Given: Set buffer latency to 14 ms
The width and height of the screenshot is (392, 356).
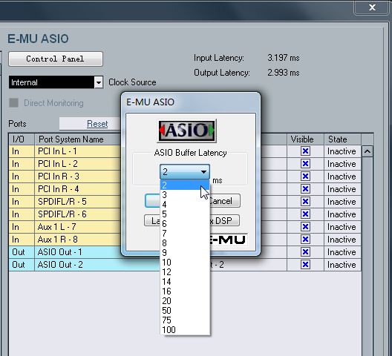Looking at the screenshot, I should [185, 282].
